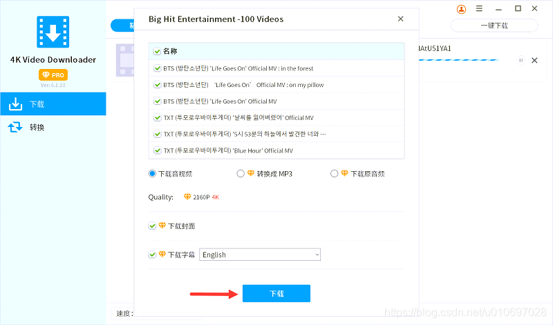Switch to the 转换 sidebar tab

tap(53, 127)
